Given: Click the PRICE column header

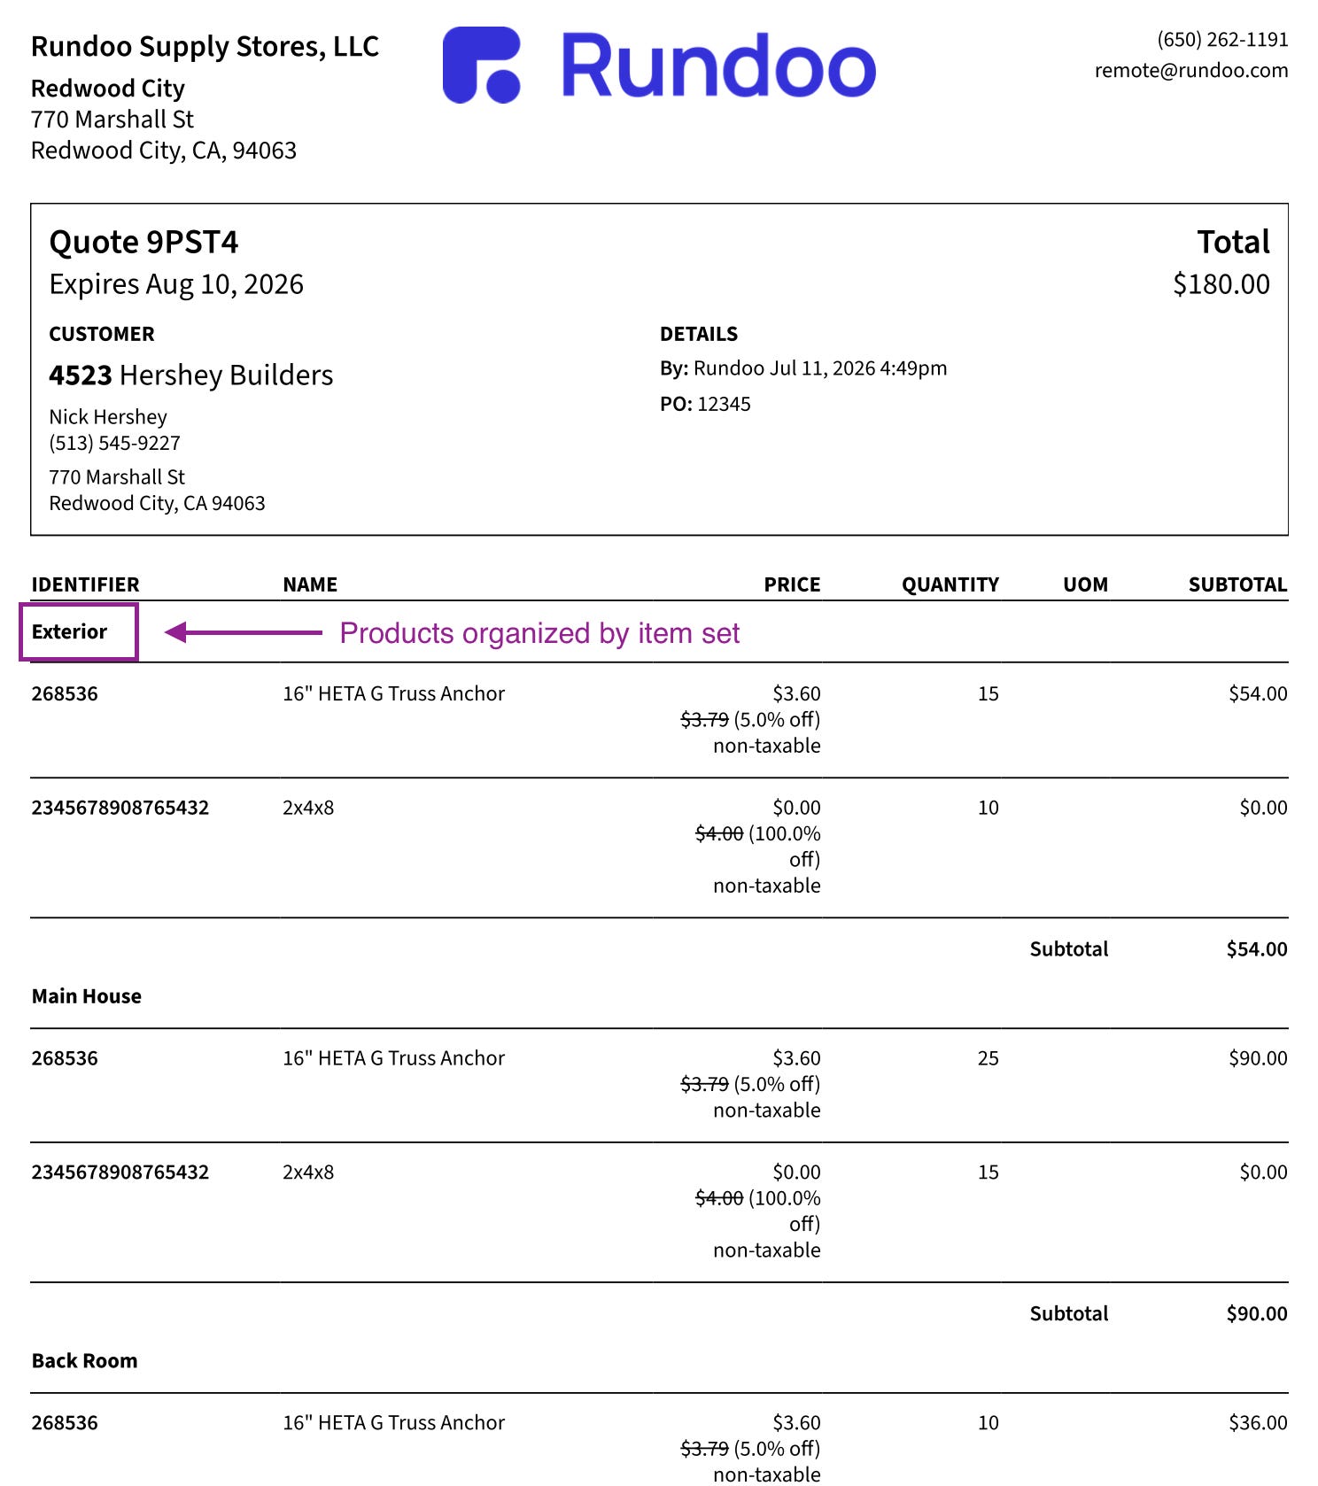Looking at the screenshot, I should (792, 584).
